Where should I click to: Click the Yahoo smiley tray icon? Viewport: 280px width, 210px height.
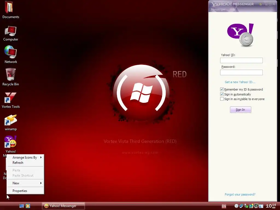236,206
